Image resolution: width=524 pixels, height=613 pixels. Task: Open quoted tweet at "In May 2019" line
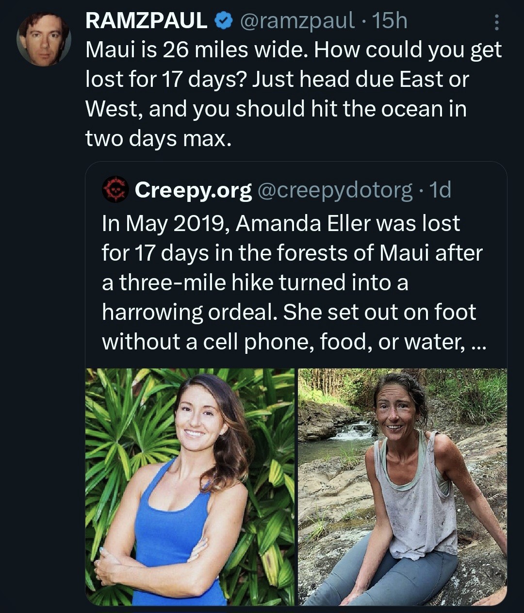pos(280,224)
